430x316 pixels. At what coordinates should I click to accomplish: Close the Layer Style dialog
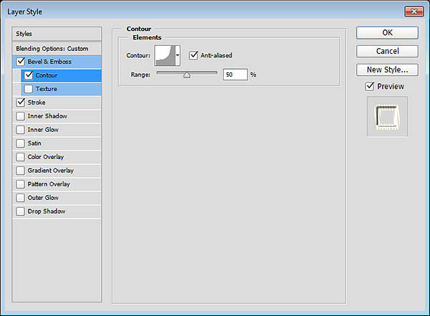[414, 11]
